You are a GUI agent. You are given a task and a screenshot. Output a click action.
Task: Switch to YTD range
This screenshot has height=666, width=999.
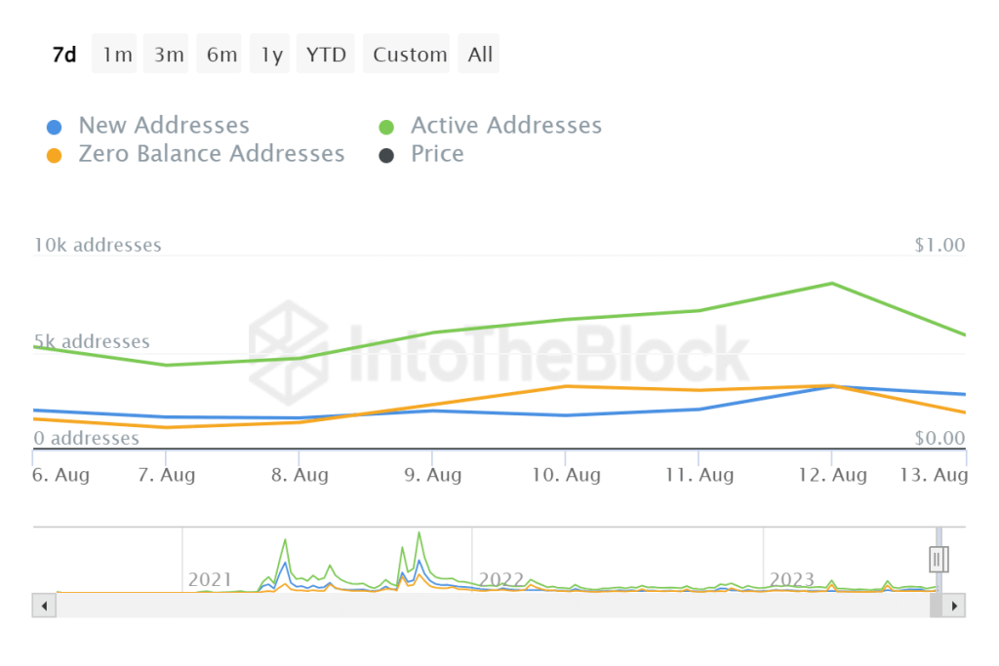click(326, 55)
